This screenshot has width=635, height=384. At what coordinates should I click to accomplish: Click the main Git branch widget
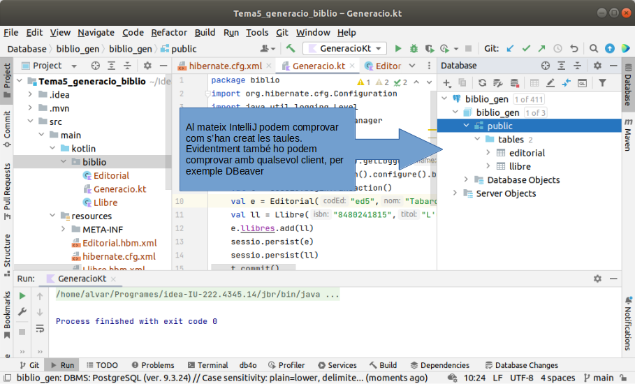pyautogui.click(x=599, y=378)
